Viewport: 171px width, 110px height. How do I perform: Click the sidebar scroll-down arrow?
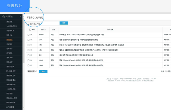(x=24, y=108)
